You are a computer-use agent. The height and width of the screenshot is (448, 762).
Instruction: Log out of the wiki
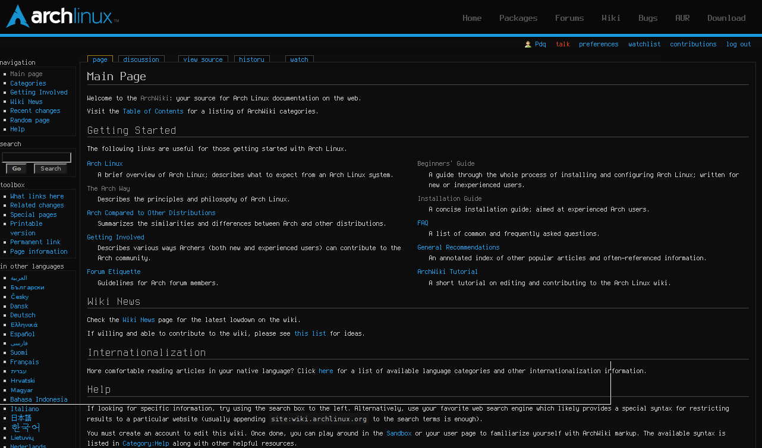[738, 44]
